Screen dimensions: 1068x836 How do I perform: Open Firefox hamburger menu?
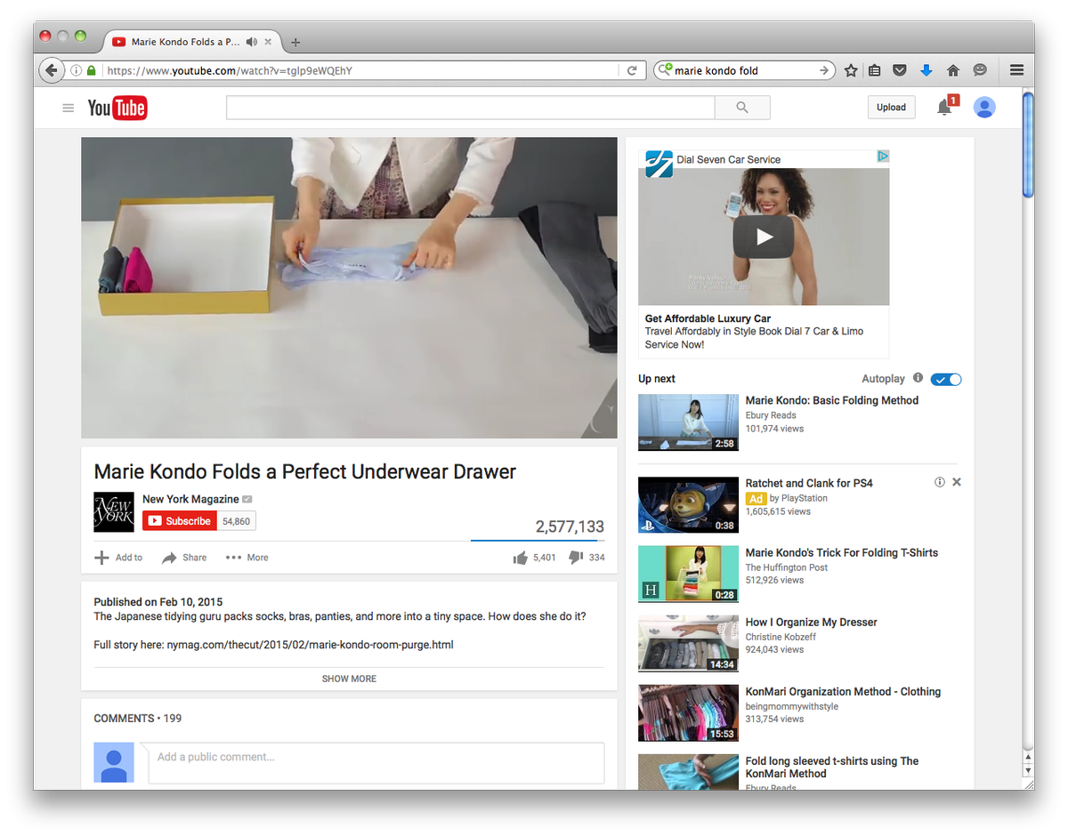1016,70
